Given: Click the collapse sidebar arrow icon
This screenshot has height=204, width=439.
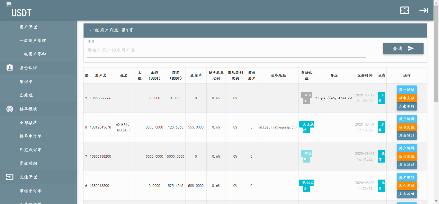Looking at the screenshot, I should pos(424,10).
